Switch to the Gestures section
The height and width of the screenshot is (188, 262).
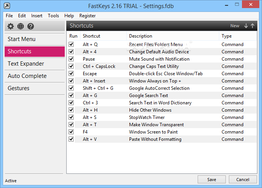click(x=35, y=88)
